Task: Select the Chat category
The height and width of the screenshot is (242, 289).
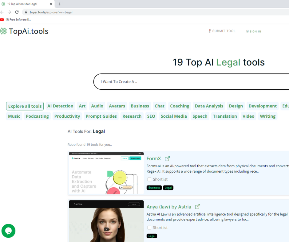Action: pyautogui.click(x=160, y=106)
